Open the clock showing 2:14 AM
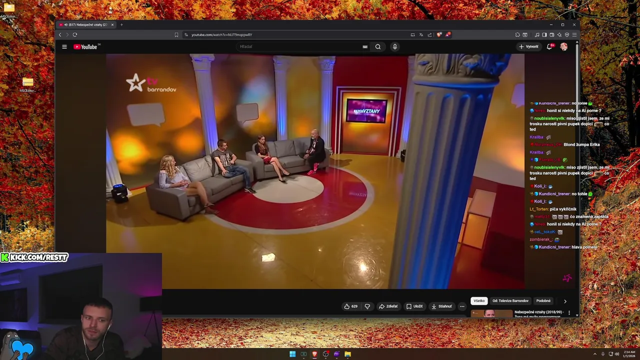 click(x=629, y=354)
